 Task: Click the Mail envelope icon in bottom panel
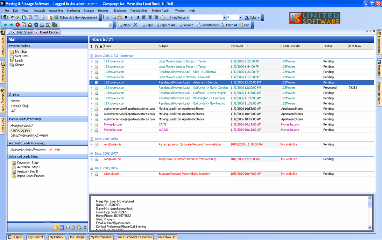coord(56,227)
